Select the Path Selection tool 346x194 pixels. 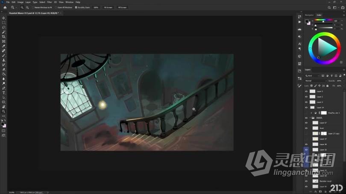[3, 97]
